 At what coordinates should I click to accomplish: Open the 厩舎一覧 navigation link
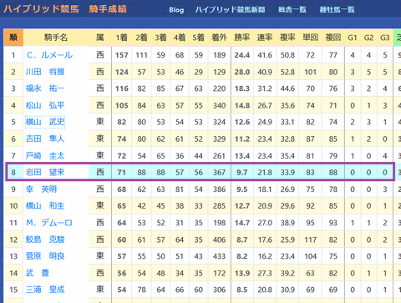point(292,10)
